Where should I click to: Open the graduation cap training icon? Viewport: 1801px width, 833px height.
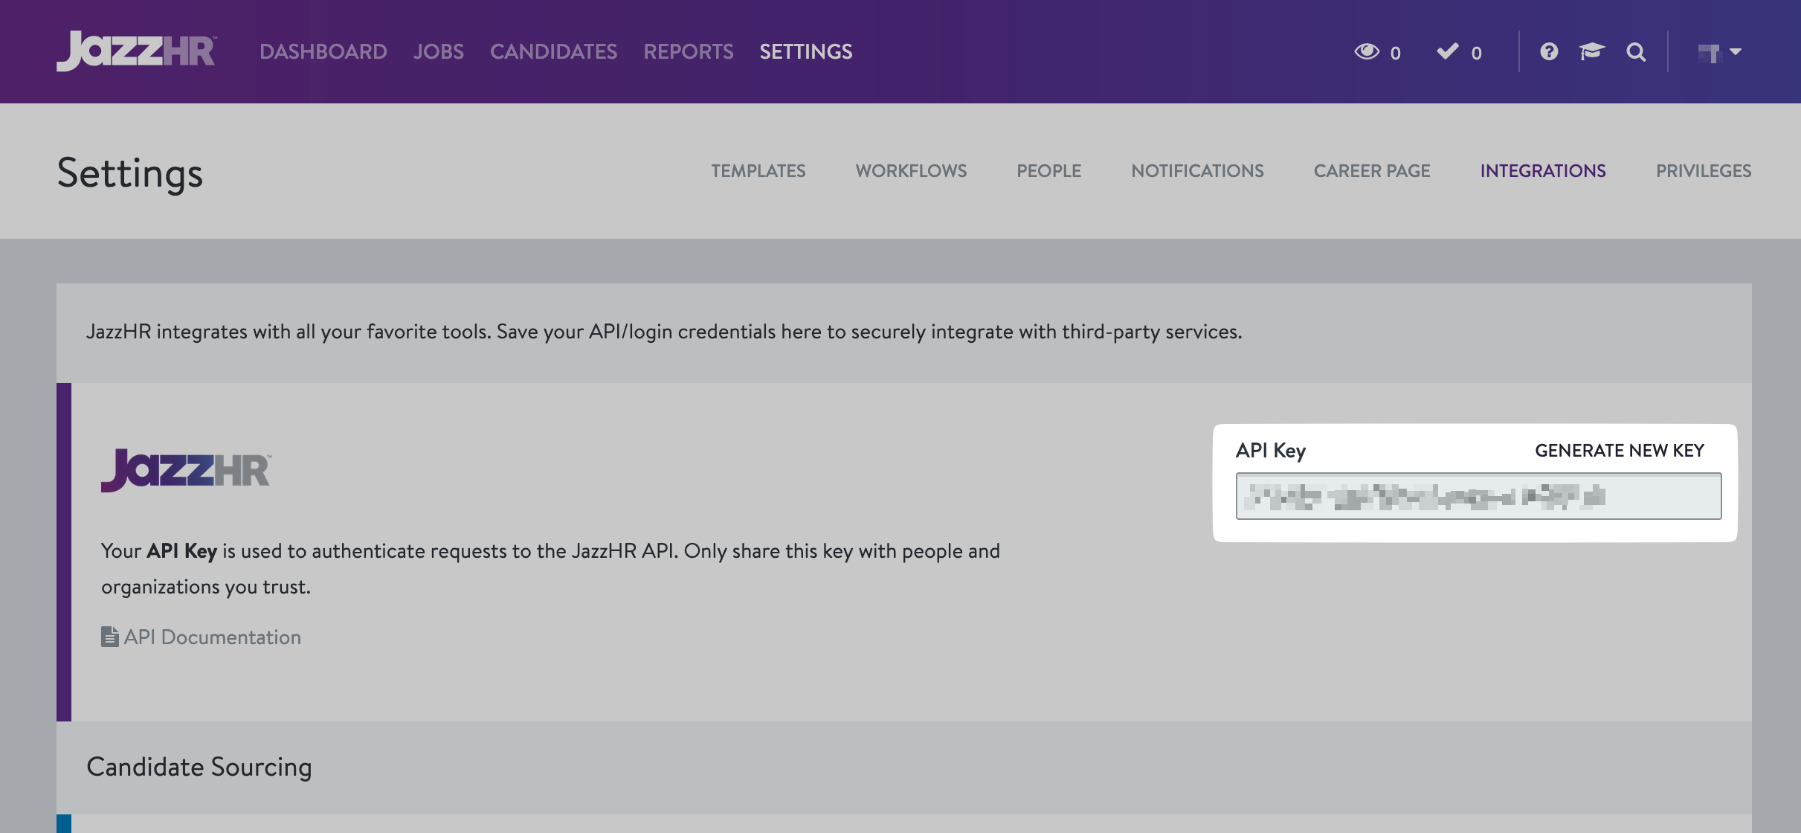pos(1592,51)
